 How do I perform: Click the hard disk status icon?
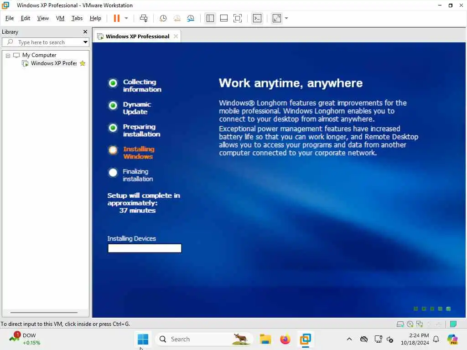400,324
